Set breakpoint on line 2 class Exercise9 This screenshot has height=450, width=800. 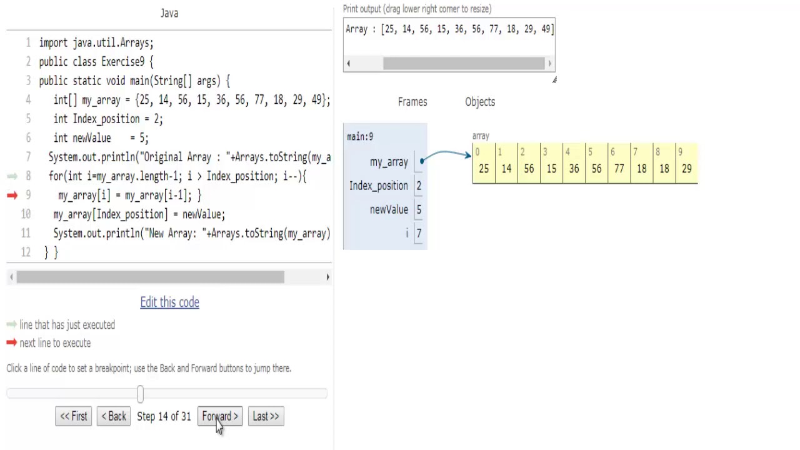[x=96, y=62]
